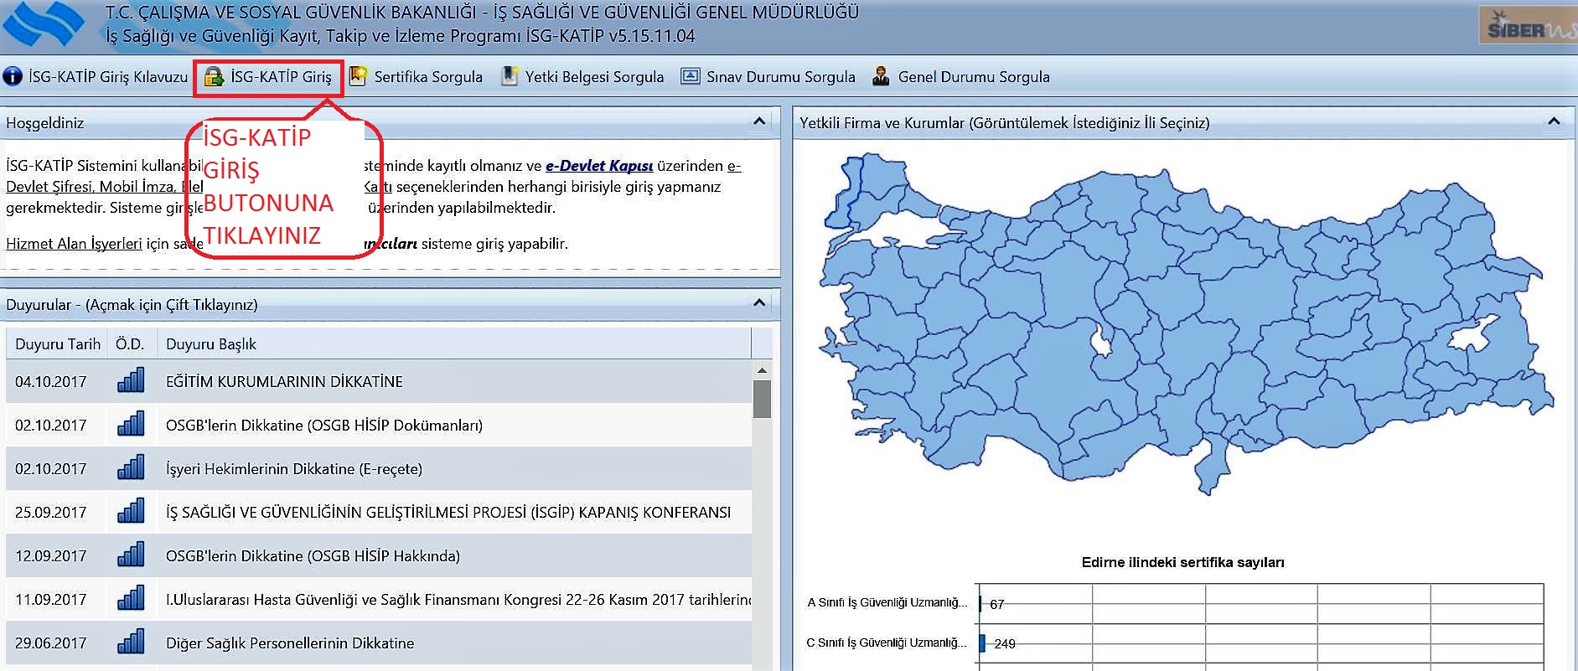The height and width of the screenshot is (671, 1578).
Task: Collapse the Hoşgeldiniz panel
Action: (759, 121)
